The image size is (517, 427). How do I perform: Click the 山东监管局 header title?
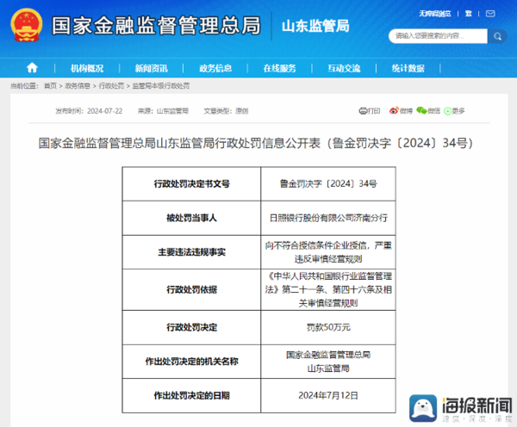click(x=315, y=26)
